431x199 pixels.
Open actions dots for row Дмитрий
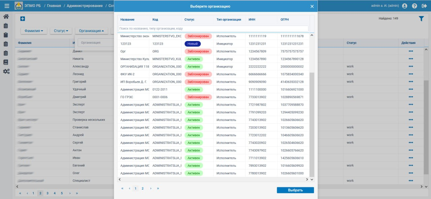pos(411,97)
